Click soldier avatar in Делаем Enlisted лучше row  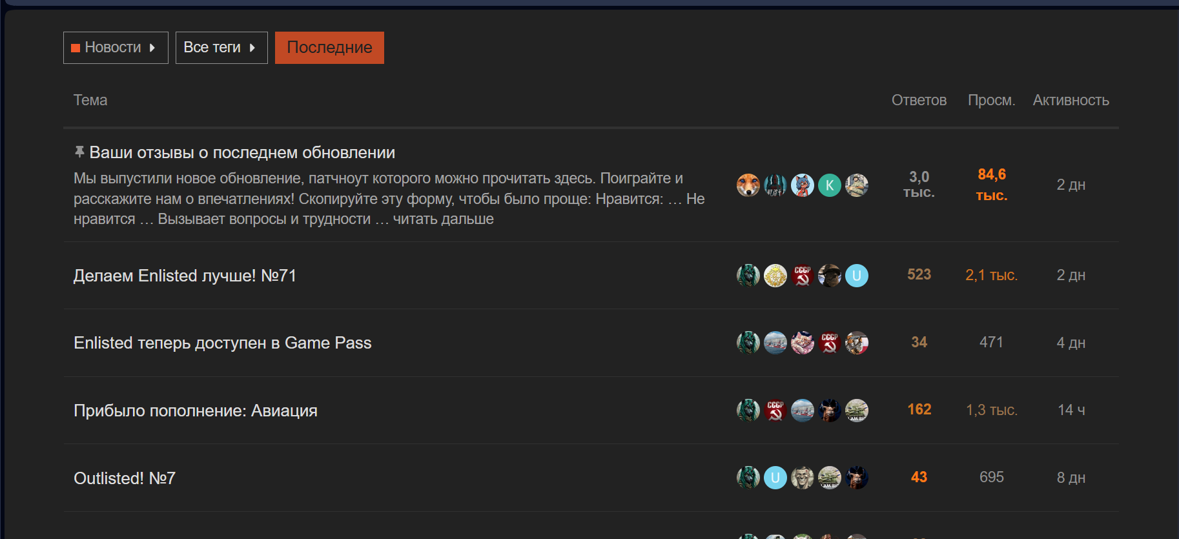(830, 276)
